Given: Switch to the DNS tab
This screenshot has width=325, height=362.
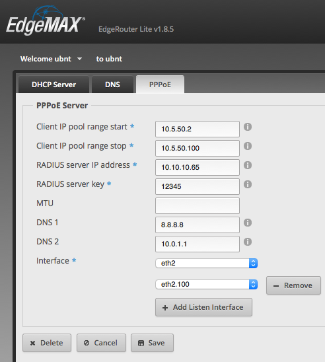Looking at the screenshot, I should [112, 85].
